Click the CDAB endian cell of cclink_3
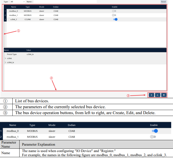The height and width of the screenshot is (159, 173). click(x=56, y=19)
